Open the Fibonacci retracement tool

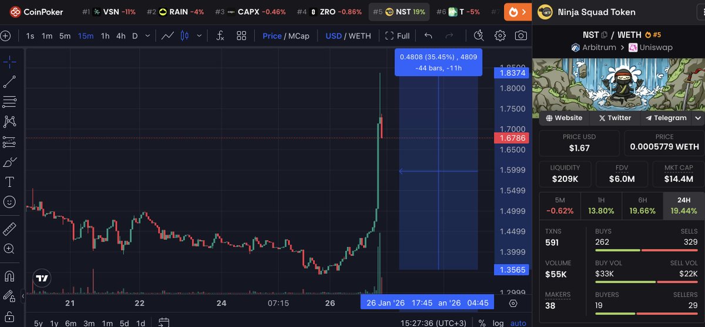coord(9,102)
